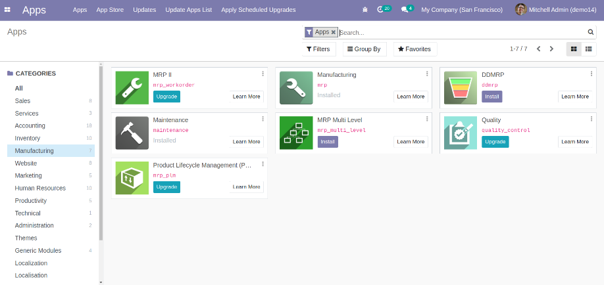Click Apply Scheduled Upgrades menu
Viewport: 604px width, 285px height.
tap(259, 10)
